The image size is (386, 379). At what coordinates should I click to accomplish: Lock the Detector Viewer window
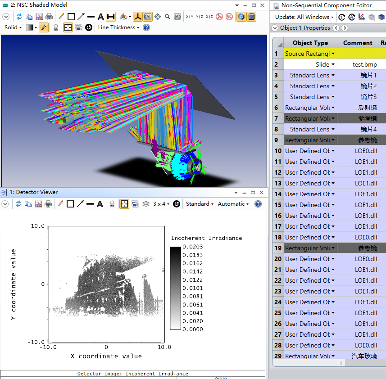(x=112, y=204)
